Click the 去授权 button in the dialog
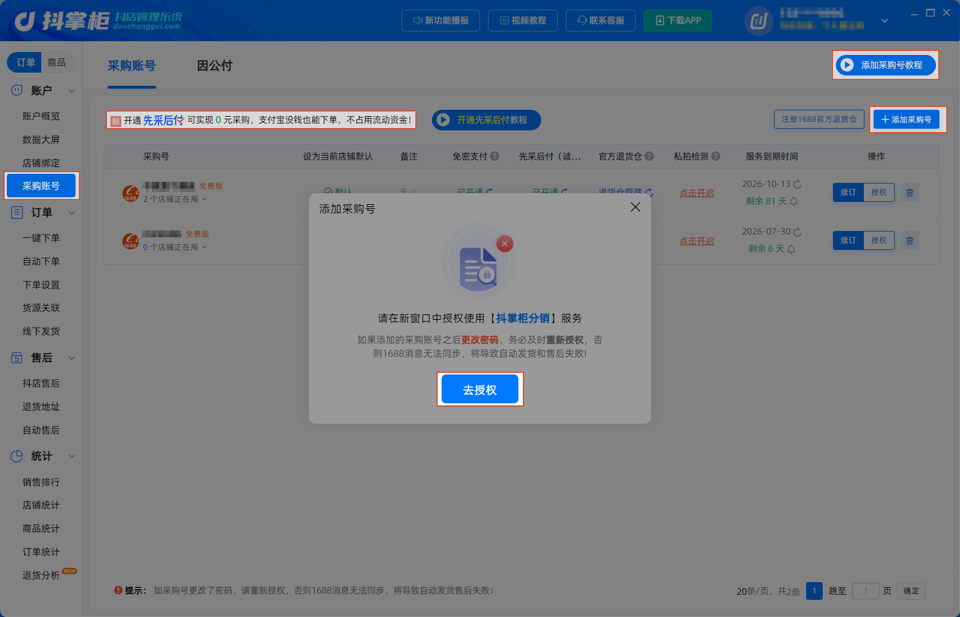Screen dimensions: 960x617 coord(480,389)
